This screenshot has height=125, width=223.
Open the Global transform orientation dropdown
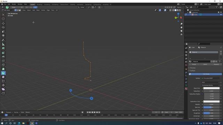coord(82,7)
